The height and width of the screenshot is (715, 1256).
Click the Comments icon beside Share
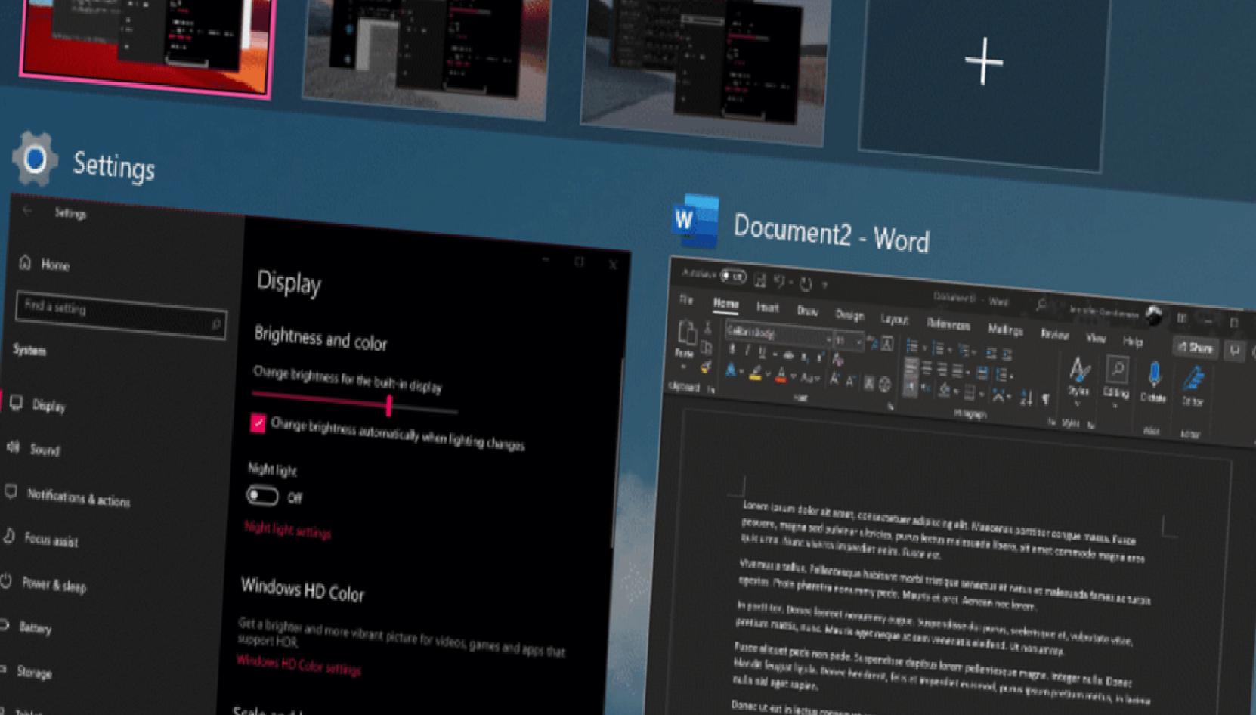click(1234, 350)
